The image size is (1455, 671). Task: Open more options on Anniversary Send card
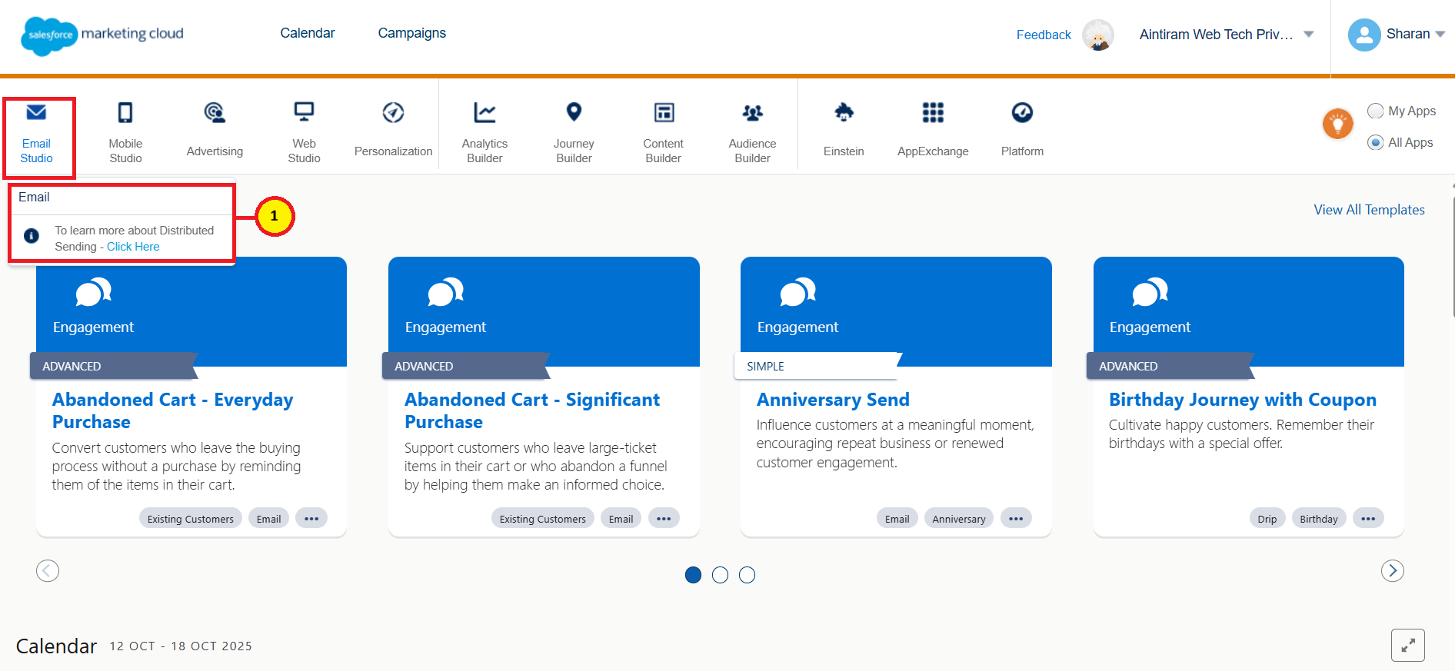point(1016,519)
